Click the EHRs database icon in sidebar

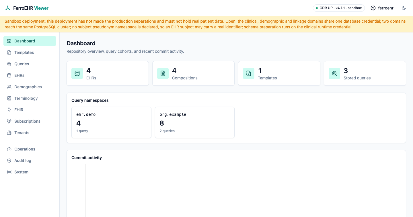9,75
